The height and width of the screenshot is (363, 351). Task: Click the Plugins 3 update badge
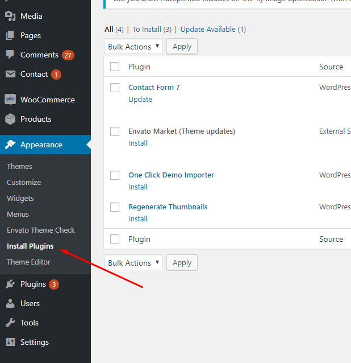54,284
